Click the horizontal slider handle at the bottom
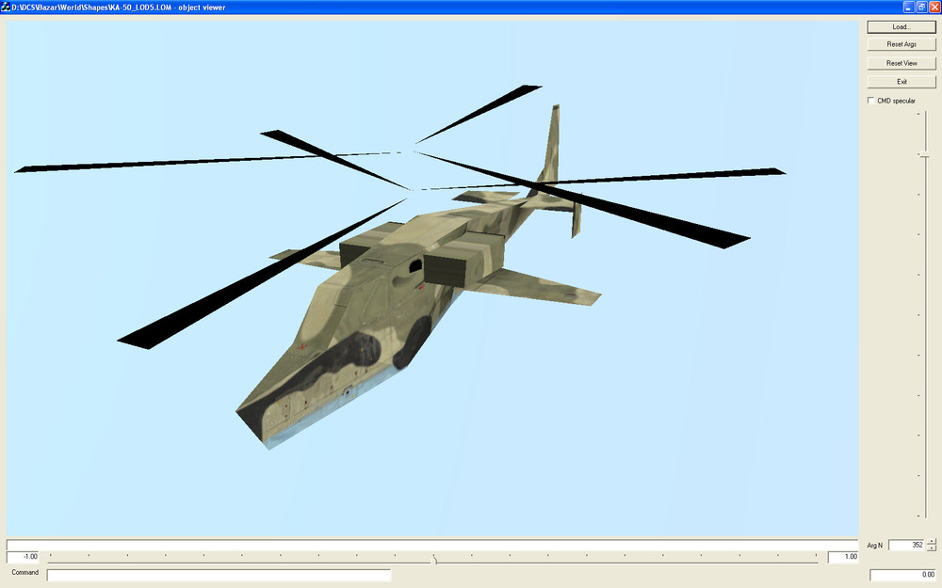942x588 pixels. tap(434, 557)
